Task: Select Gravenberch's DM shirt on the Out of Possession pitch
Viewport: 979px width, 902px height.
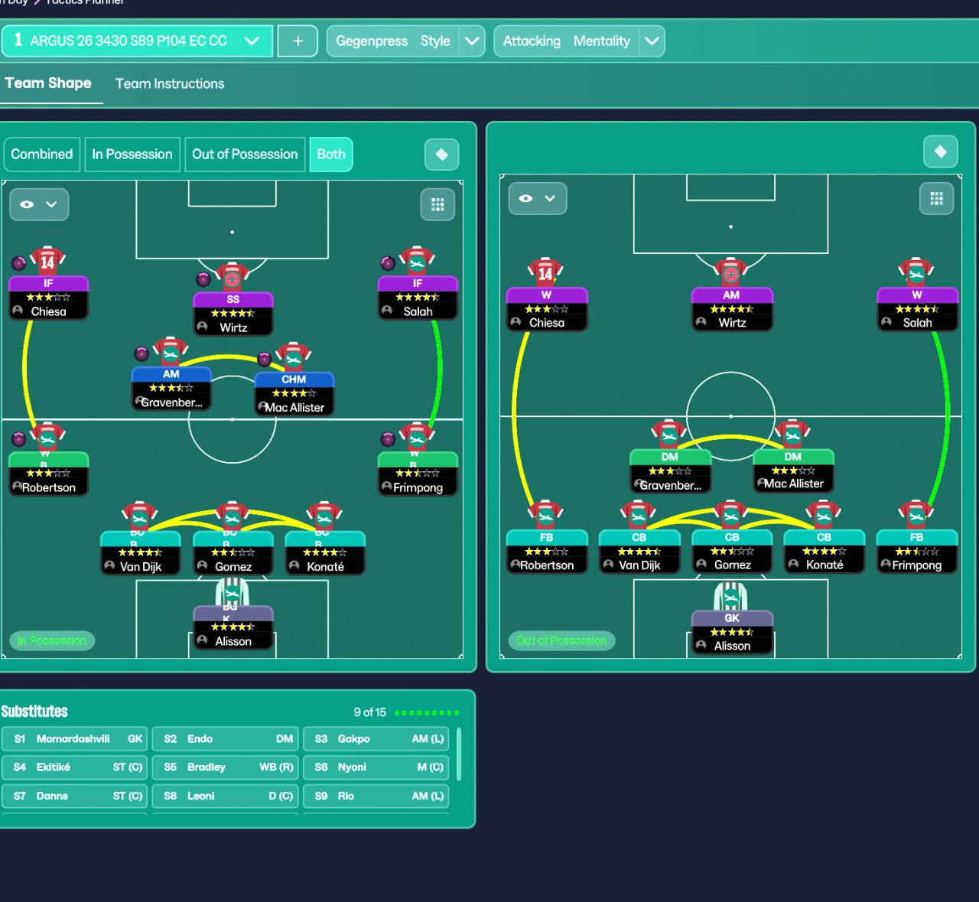Action: point(669,434)
